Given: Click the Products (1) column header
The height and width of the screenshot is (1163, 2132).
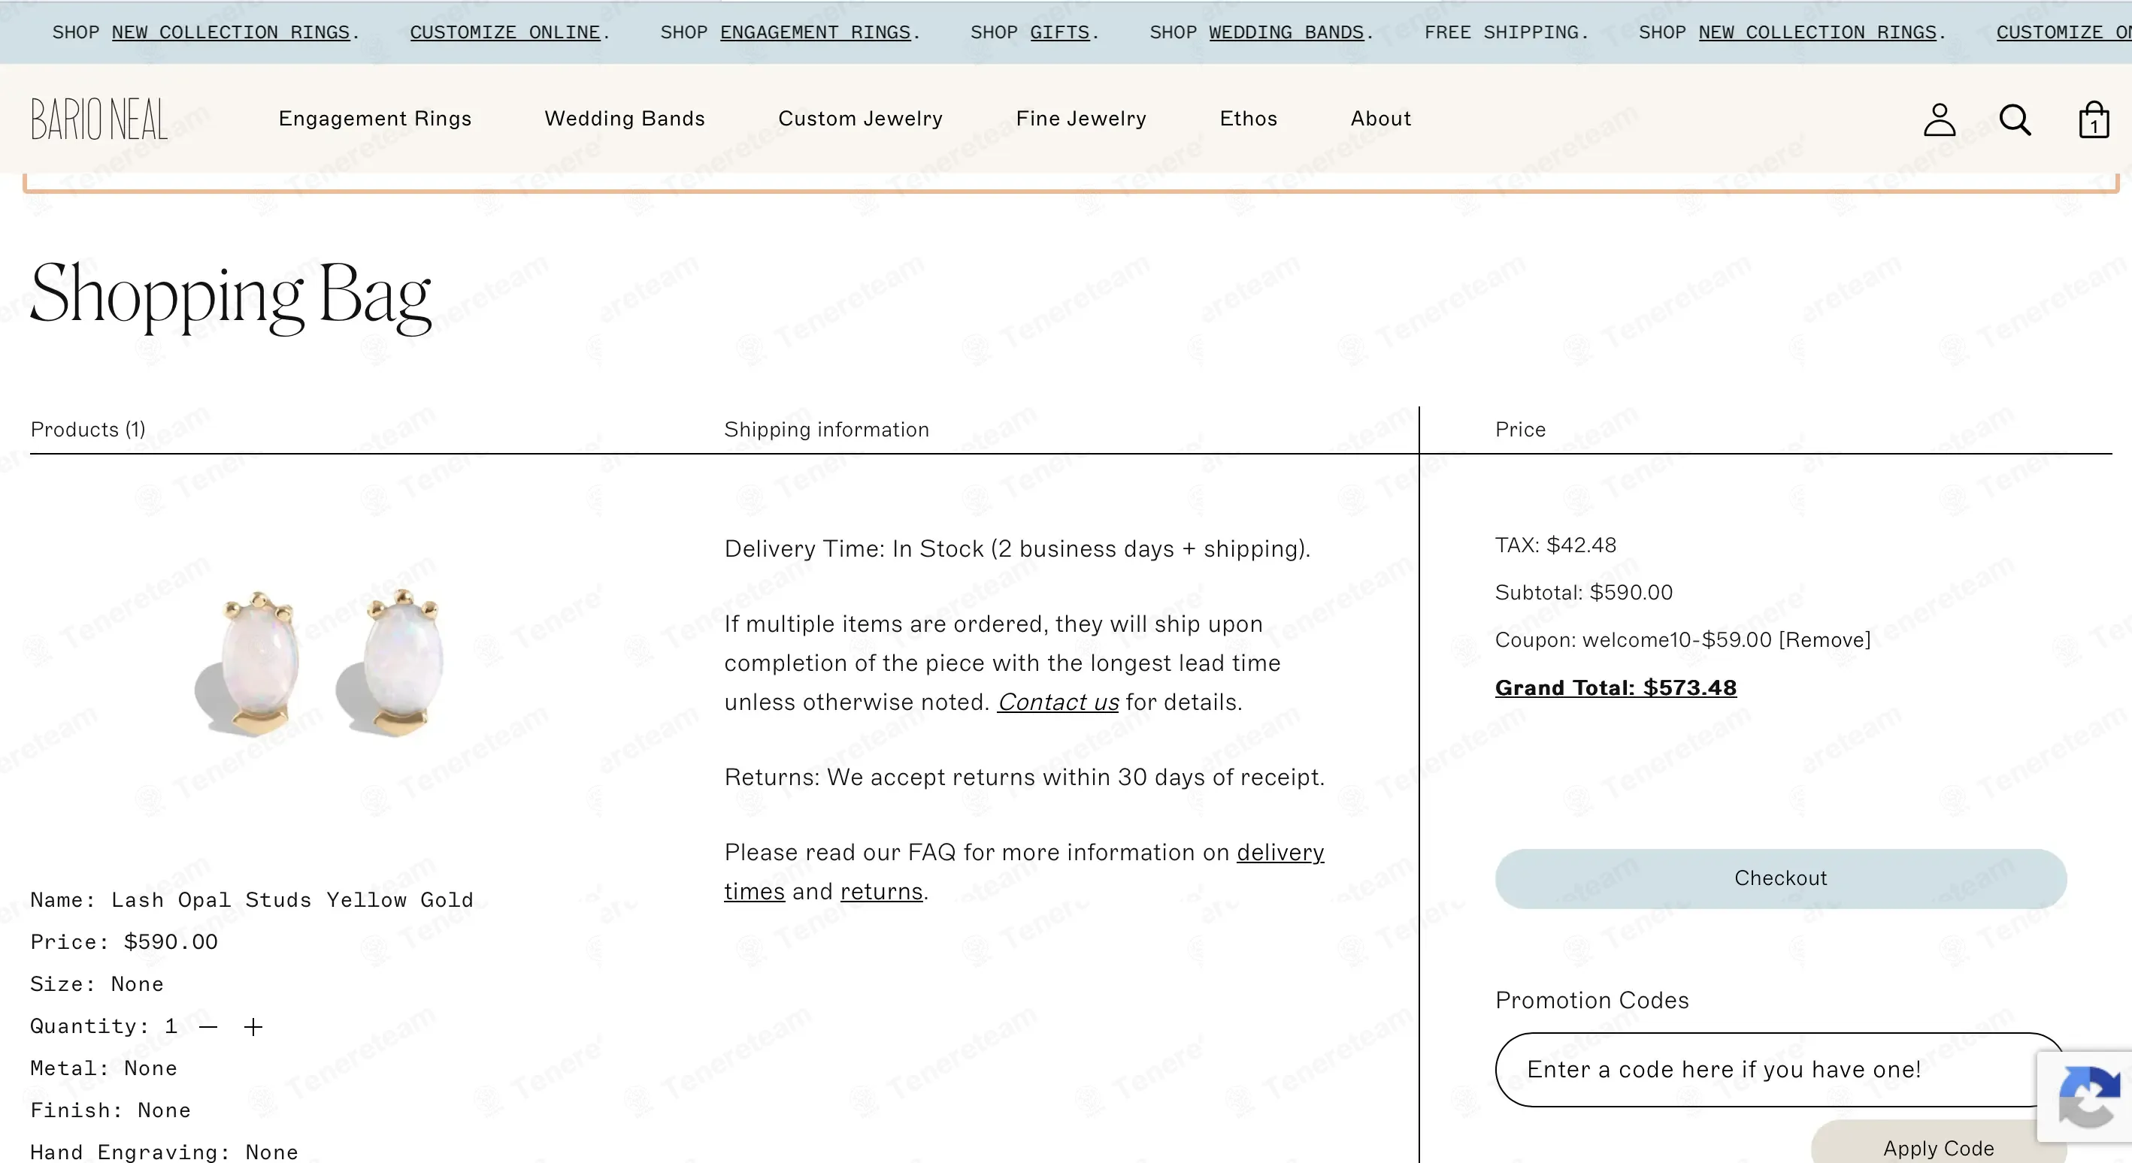Looking at the screenshot, I should [x=88, y=429].
